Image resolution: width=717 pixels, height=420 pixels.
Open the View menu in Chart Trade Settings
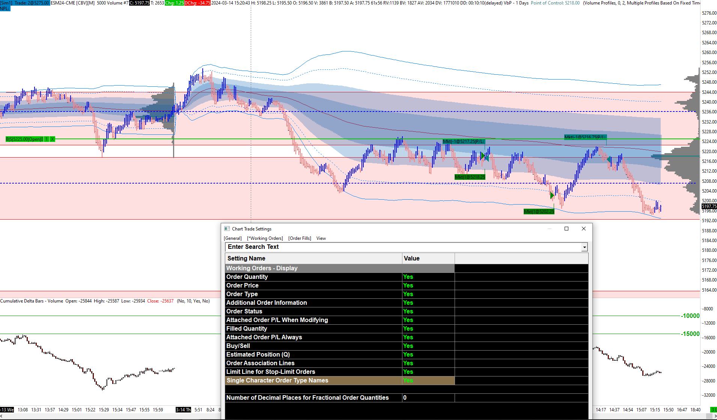[x=321, y=238]
